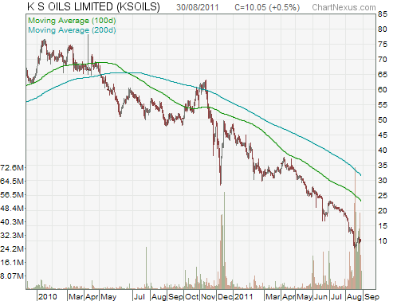This screenshot has width=397, height=301.
Task: Click the closing value 'C=10.05 (+0.5%)'
Action: coord(267,7)
